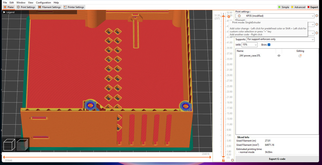Expand the KP3S print settings dropdown
The width and height of the screenshot is (322, 165).
pyautogui.click(x=312, y=16)
